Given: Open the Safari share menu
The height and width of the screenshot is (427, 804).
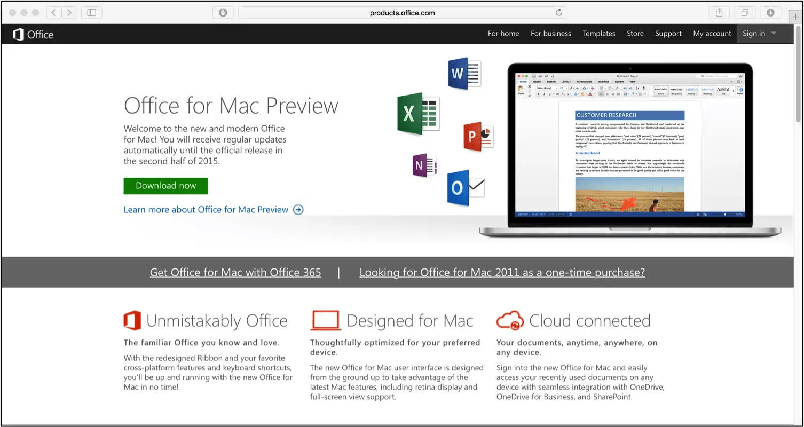Looking at the screenshot, I should click(719, 12).
